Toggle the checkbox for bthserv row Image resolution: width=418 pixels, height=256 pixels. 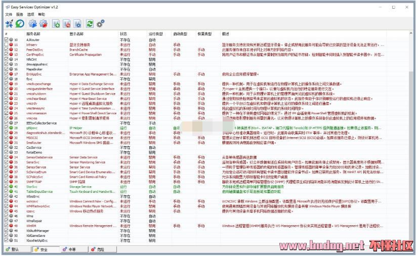7,45
